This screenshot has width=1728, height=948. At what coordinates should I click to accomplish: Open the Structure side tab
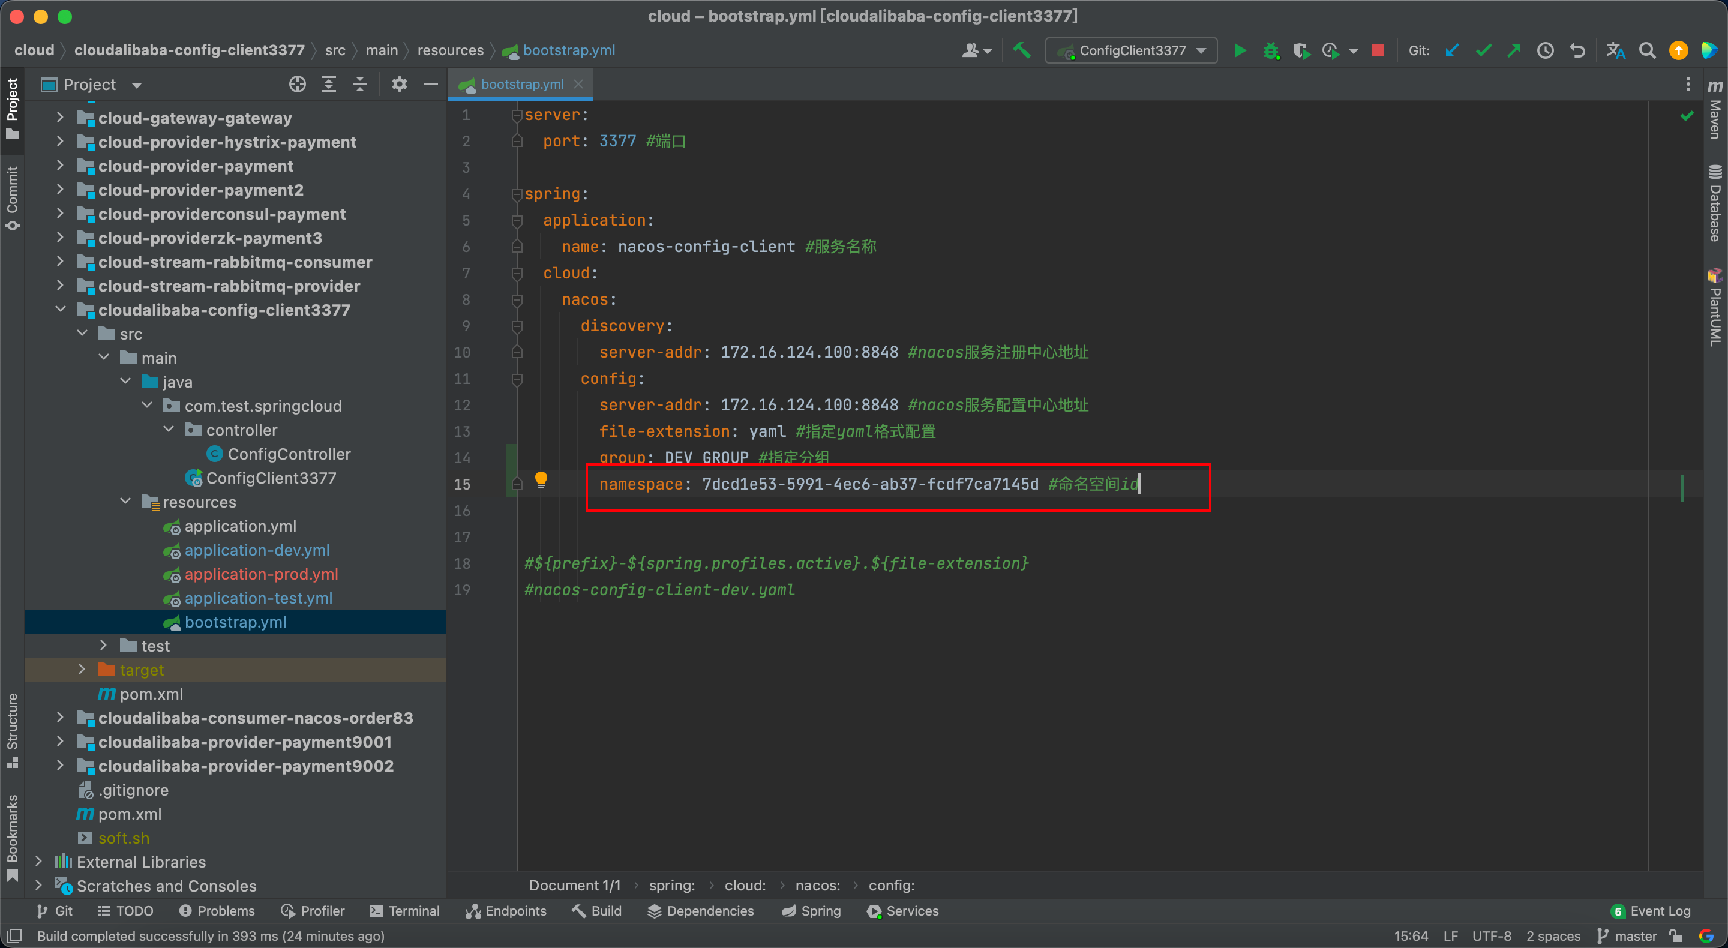12,730
